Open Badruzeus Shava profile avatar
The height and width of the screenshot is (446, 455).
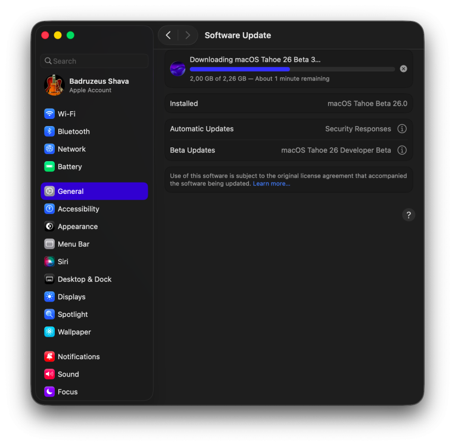(55, 85)
